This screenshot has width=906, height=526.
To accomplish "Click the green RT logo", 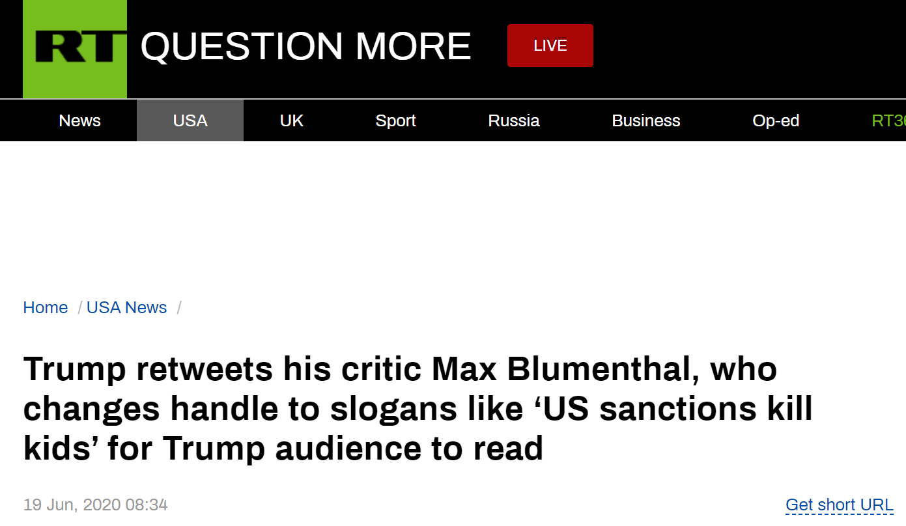I will [75, 49].
